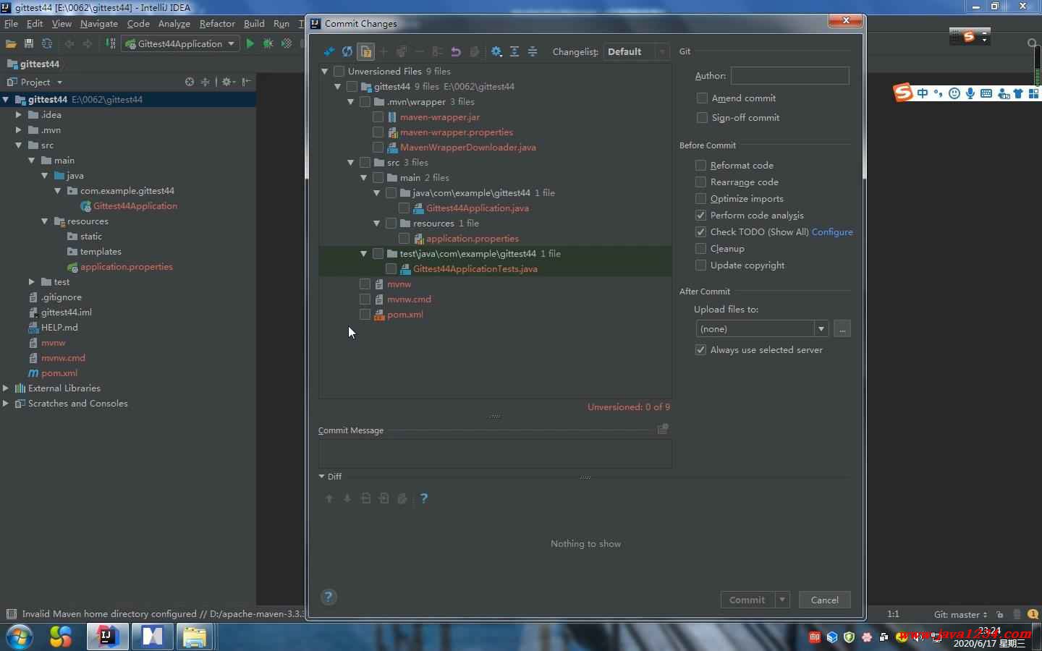
Task: Check the pom.xml file checkbox
Action: (x=365, y=314)
